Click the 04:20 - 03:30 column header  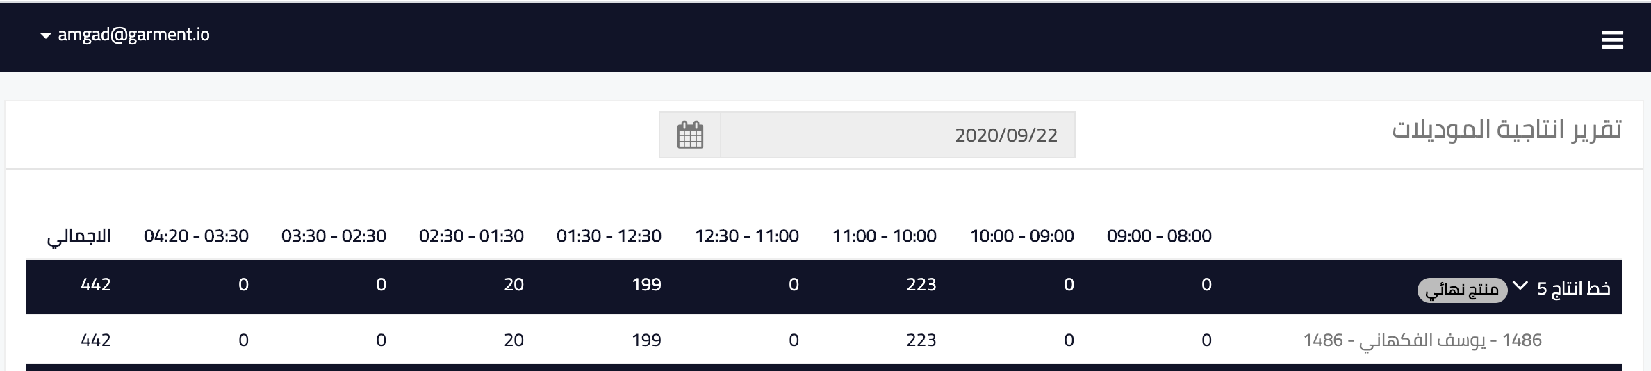click(x=196, y=236)
